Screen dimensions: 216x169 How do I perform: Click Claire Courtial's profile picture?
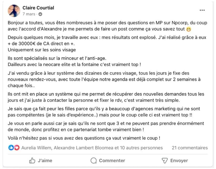coord(14,11)
